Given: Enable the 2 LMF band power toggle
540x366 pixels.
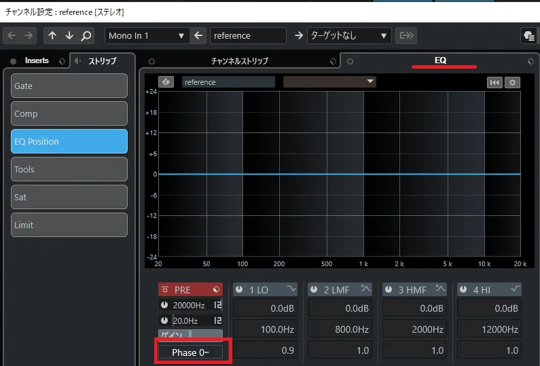Looking at the screenshot, I should [x=314, y=290].
